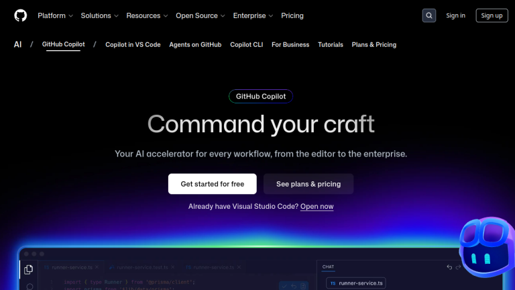Click the Sign up button

pos(492,15)
